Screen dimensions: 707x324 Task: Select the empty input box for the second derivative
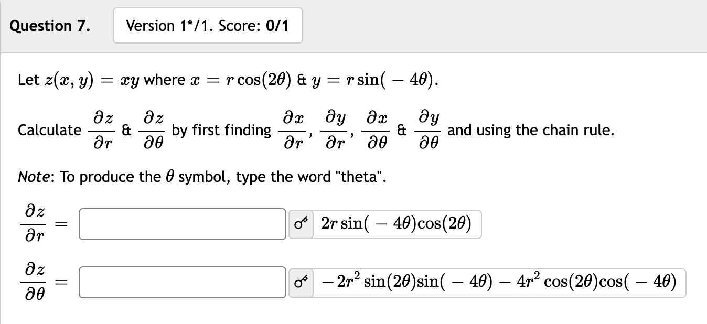coord(182,283)
